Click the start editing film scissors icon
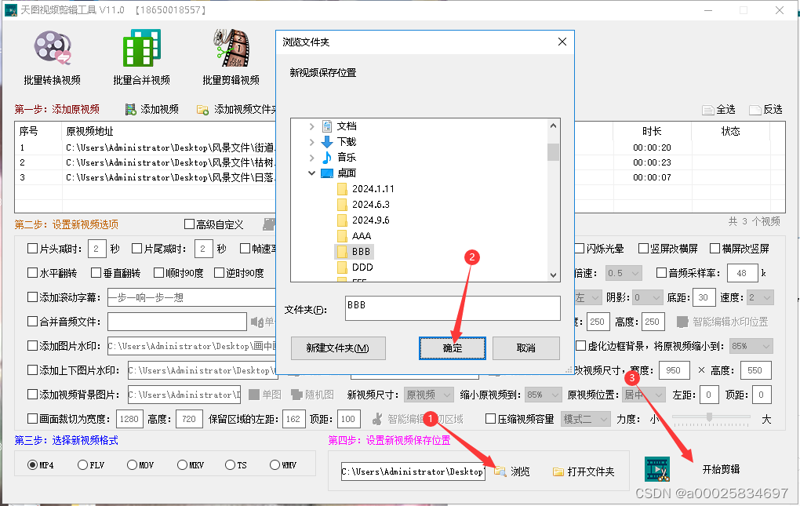 pyautogui.click(x=657, y=469)
